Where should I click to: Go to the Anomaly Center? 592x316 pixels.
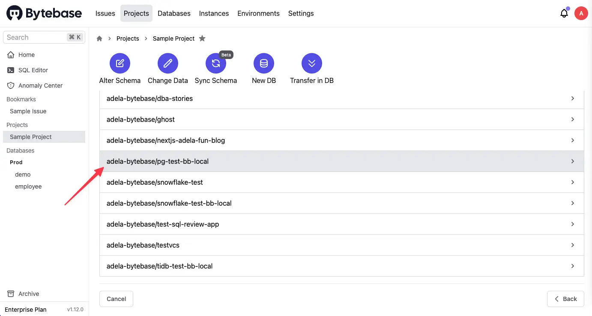[40, 85]
